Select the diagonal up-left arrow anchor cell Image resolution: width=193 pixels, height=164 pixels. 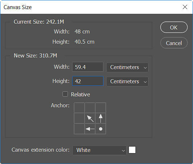(x=90, y=118)
